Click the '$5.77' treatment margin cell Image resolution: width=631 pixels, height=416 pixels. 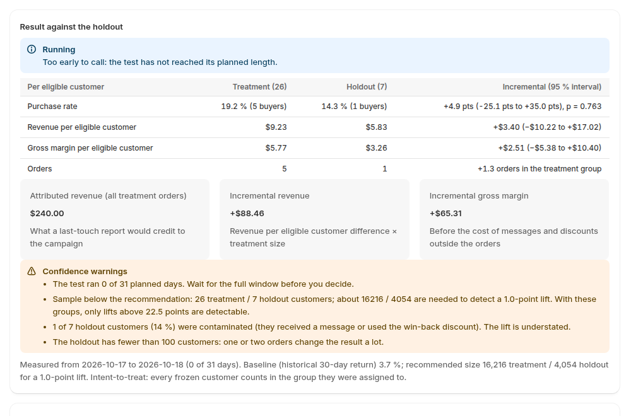click(x=276, y=148)
